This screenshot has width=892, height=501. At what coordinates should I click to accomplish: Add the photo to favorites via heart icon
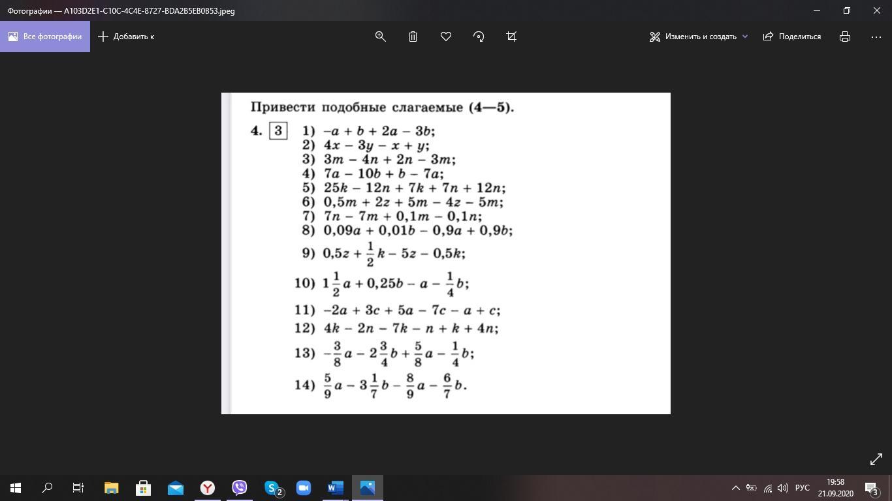[x=446, y=37]
